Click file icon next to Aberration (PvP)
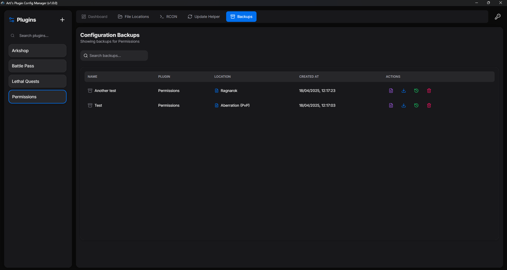This screenshot has width=507, height=270. (x=217, y=105)
